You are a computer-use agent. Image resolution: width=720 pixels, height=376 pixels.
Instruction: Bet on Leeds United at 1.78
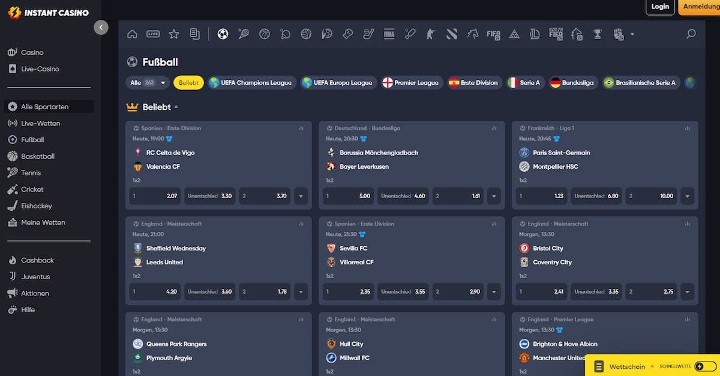(x=265, y=291)
